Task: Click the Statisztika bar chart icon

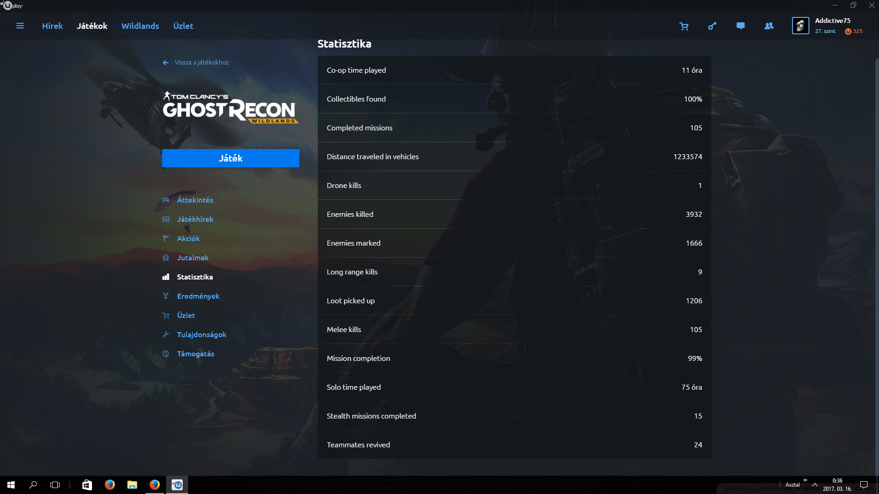Action: pyautogui.click(x=166, y=277)
